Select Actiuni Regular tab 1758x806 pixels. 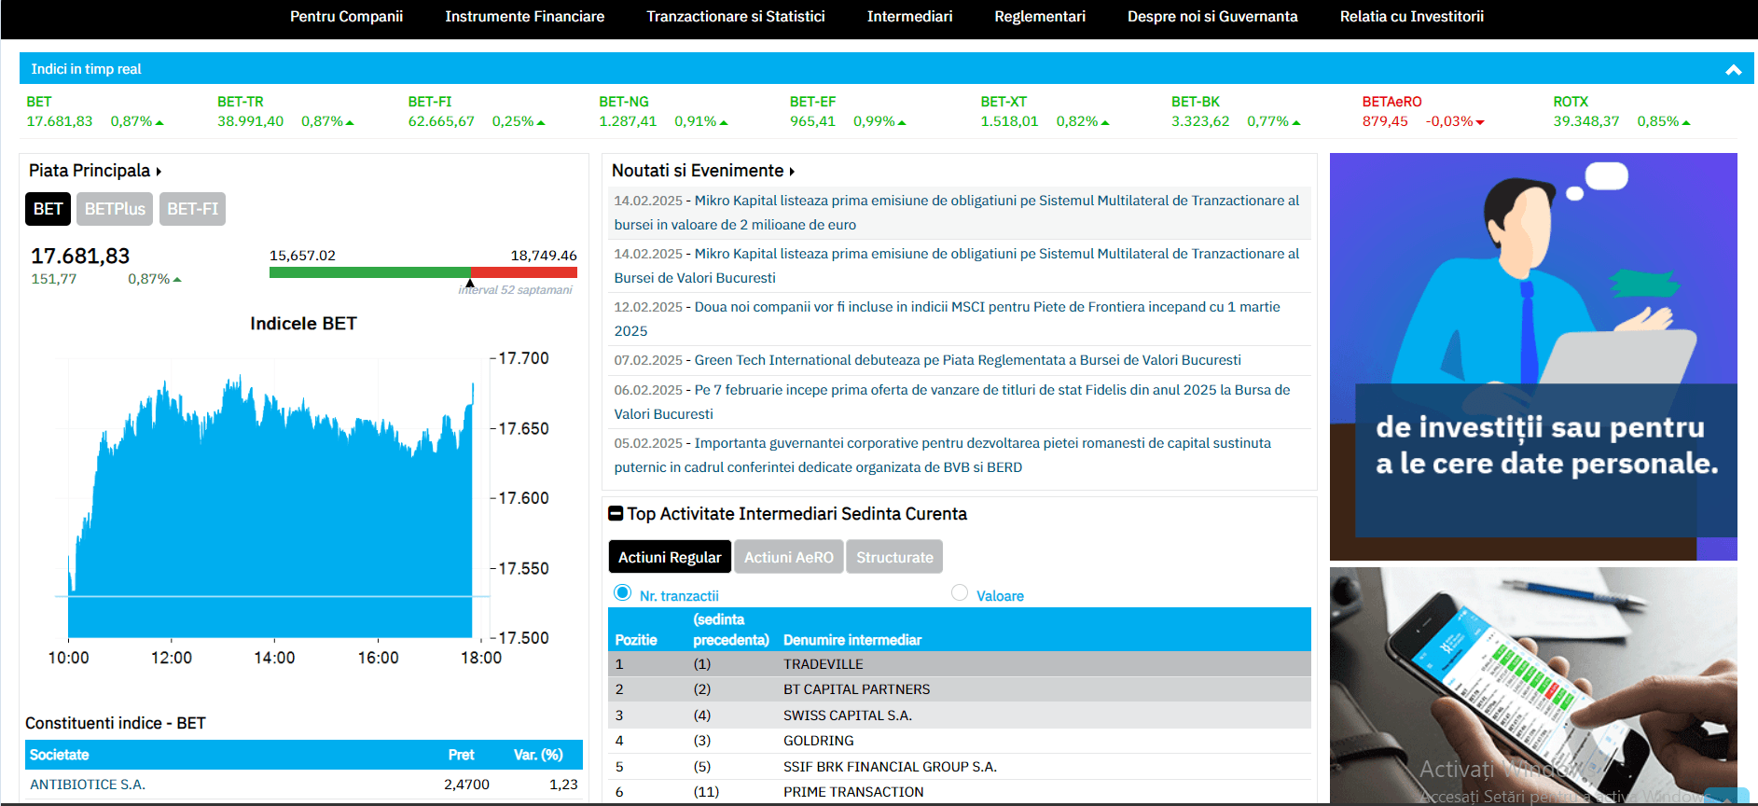(670, 557)
